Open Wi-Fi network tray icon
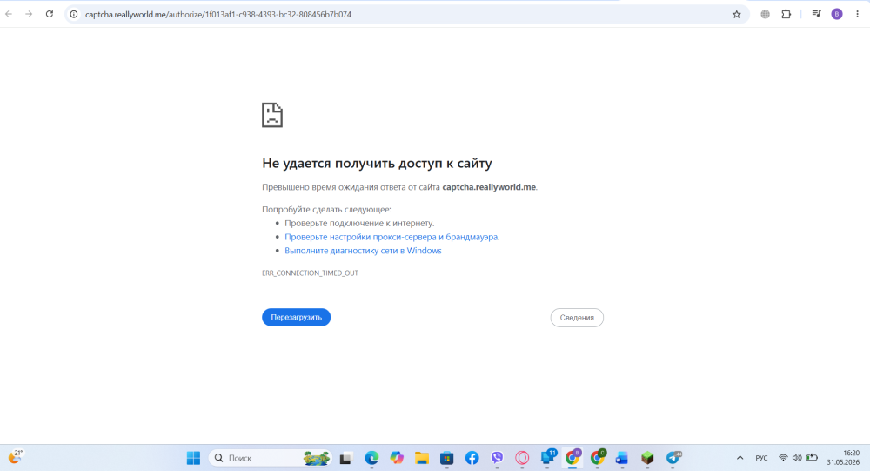870x471 pixels. (783, 458)
